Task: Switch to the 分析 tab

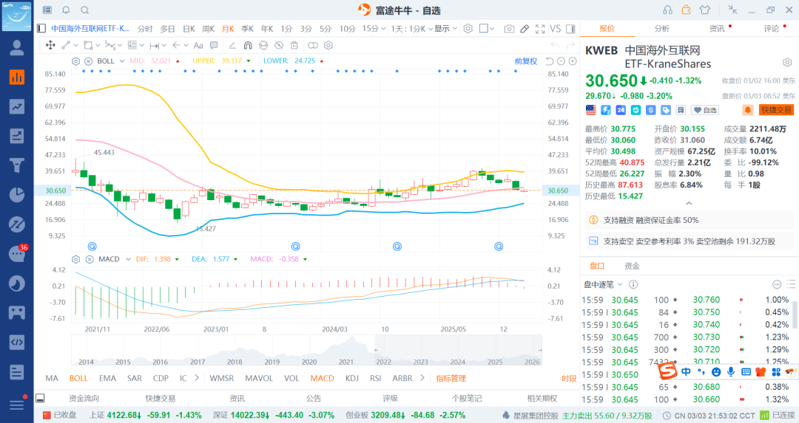Action: point(661,29)
